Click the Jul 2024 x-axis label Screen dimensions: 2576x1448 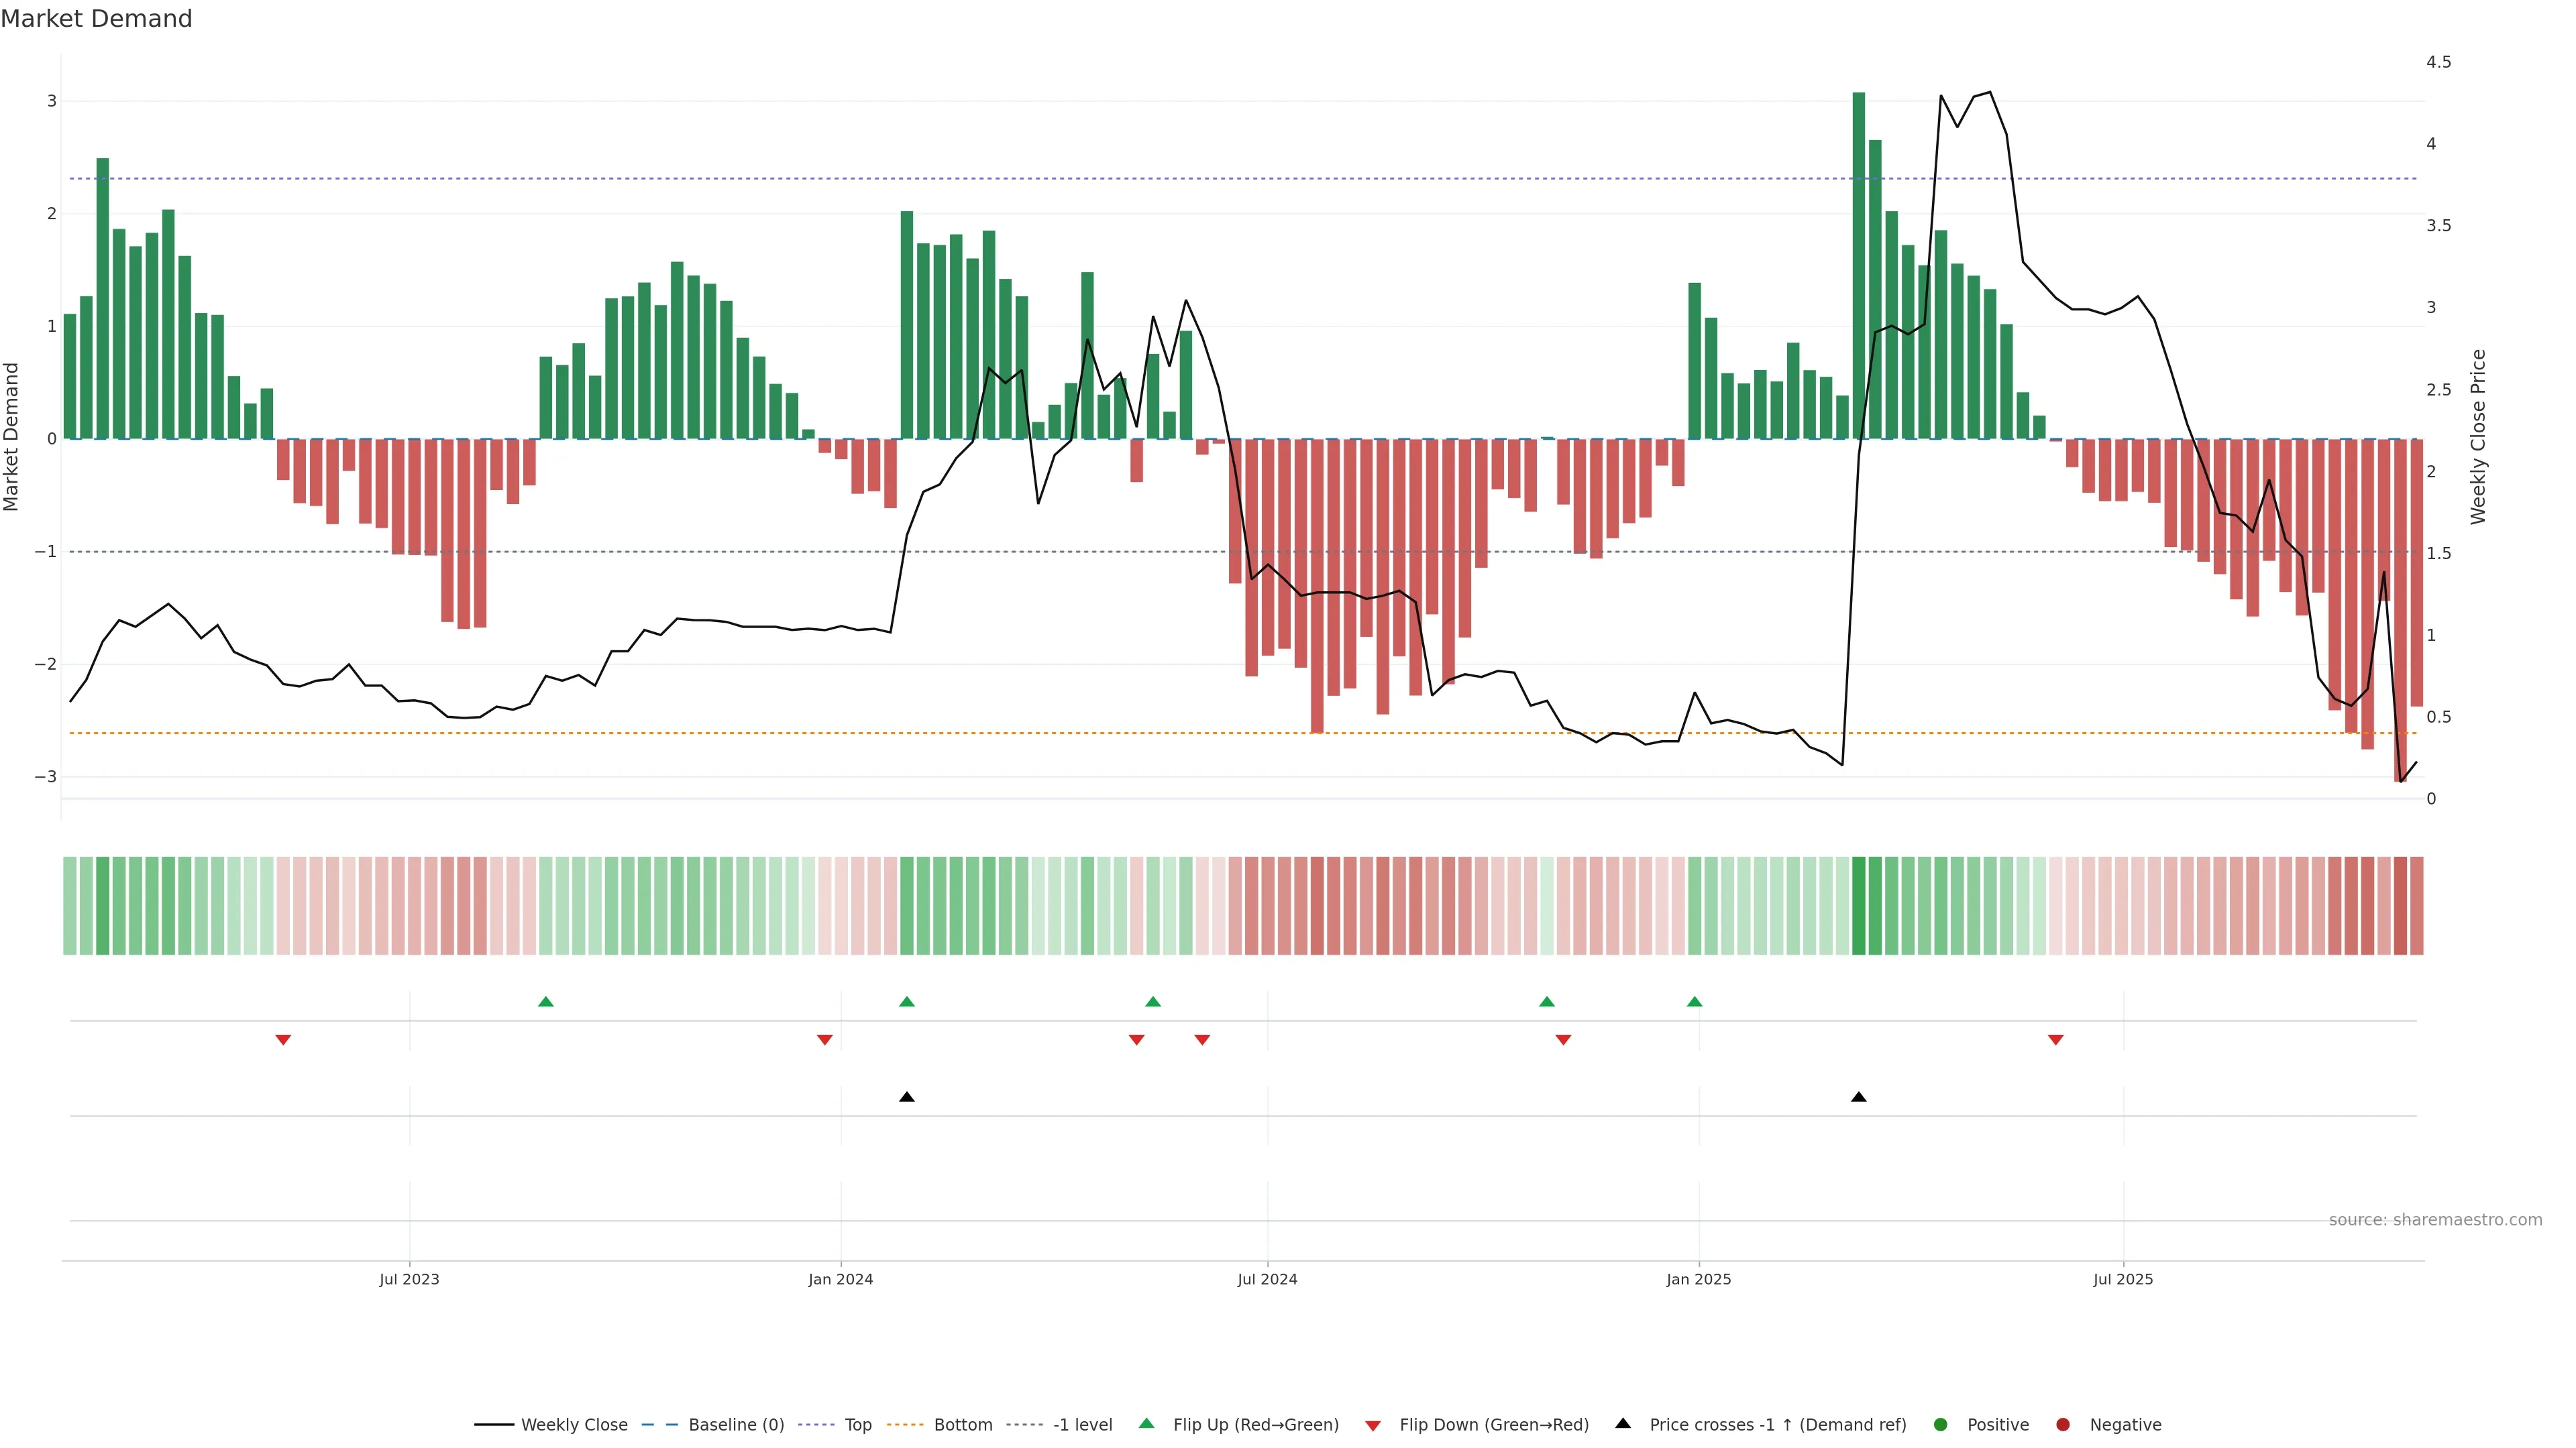click(x=1267, y=1279)
